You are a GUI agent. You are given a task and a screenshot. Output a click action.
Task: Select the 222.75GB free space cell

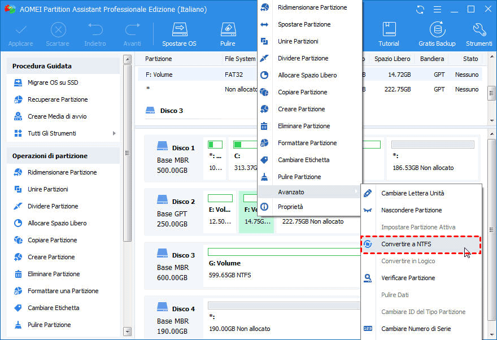pyautogui.click(x=398, y=90)
